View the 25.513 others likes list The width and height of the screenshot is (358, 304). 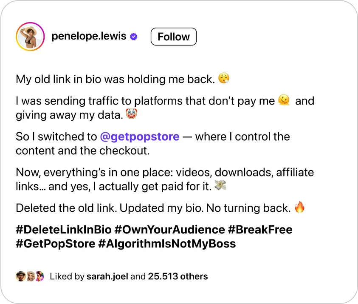click(178, 276)
